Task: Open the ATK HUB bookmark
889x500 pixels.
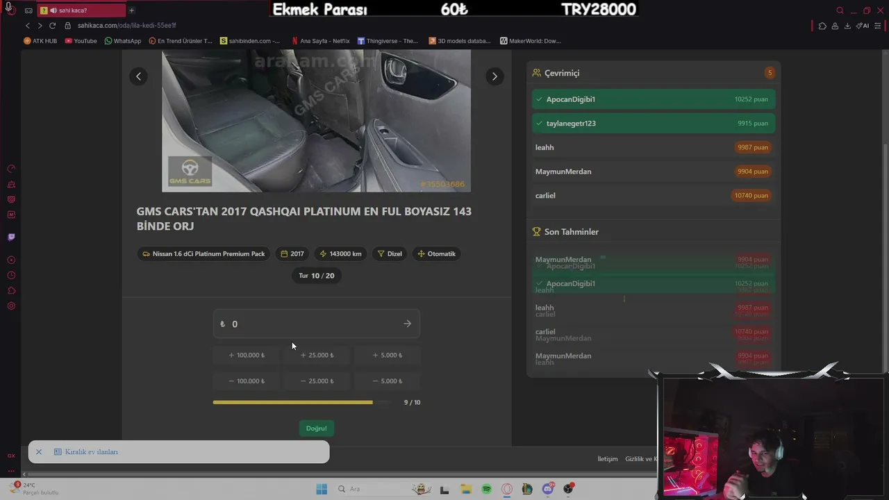Action: point(40,41)
